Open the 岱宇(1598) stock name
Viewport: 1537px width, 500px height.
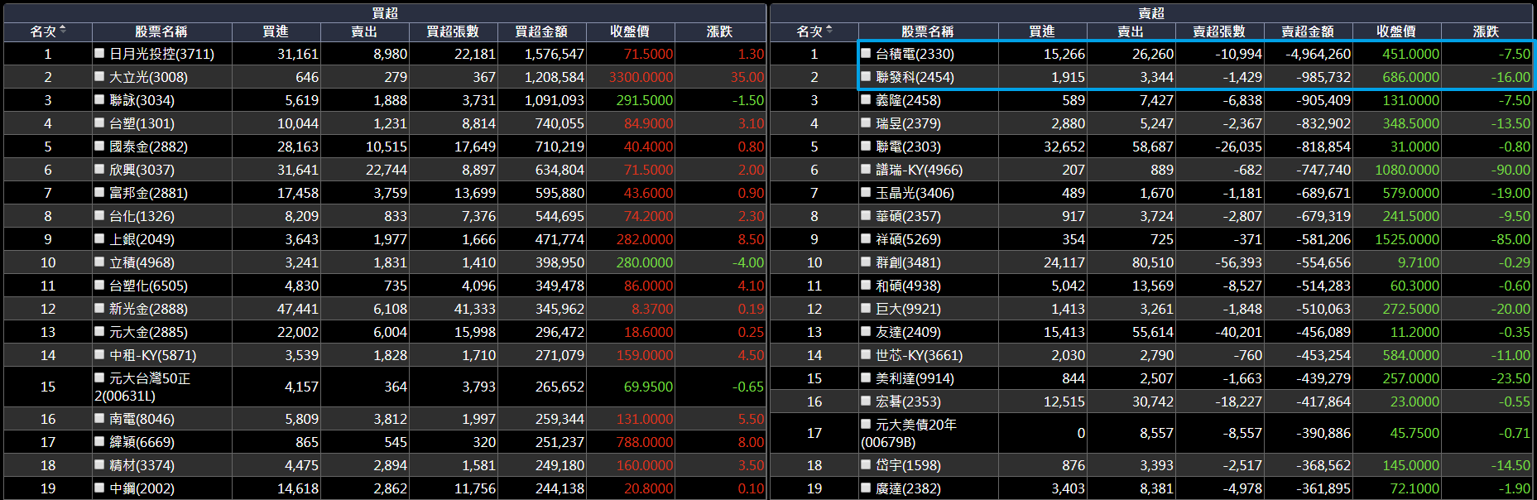[908, 465]
